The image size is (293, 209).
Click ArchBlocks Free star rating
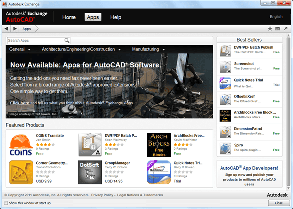pos(183,144)
